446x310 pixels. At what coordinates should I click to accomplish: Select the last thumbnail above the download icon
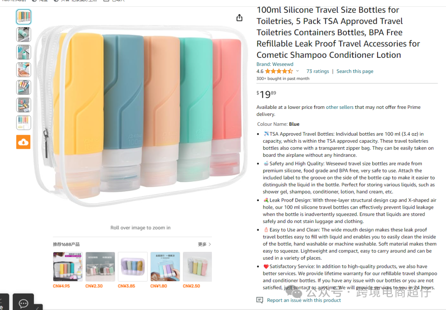pyautogui.click(x=24, y=122)
